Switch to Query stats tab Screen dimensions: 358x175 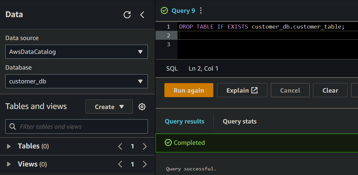click(x=240, y=121)
